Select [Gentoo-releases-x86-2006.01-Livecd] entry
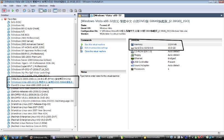The width and height of the screenshot is (224, 140). point(30,92)
